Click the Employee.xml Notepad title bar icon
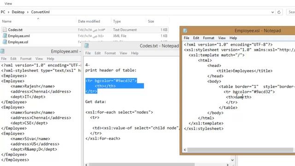The width and height of the screenshot is (295, 166). click(2, 51)
